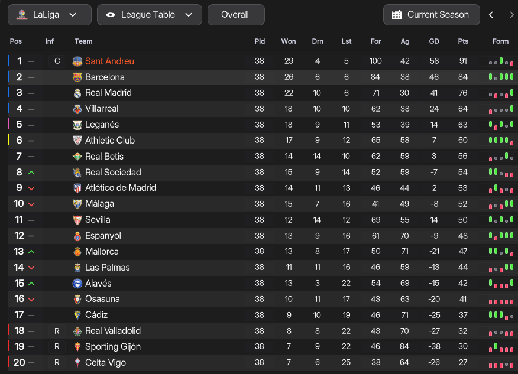
Task: Open the Current Season selector
Action: click(431, 15)
